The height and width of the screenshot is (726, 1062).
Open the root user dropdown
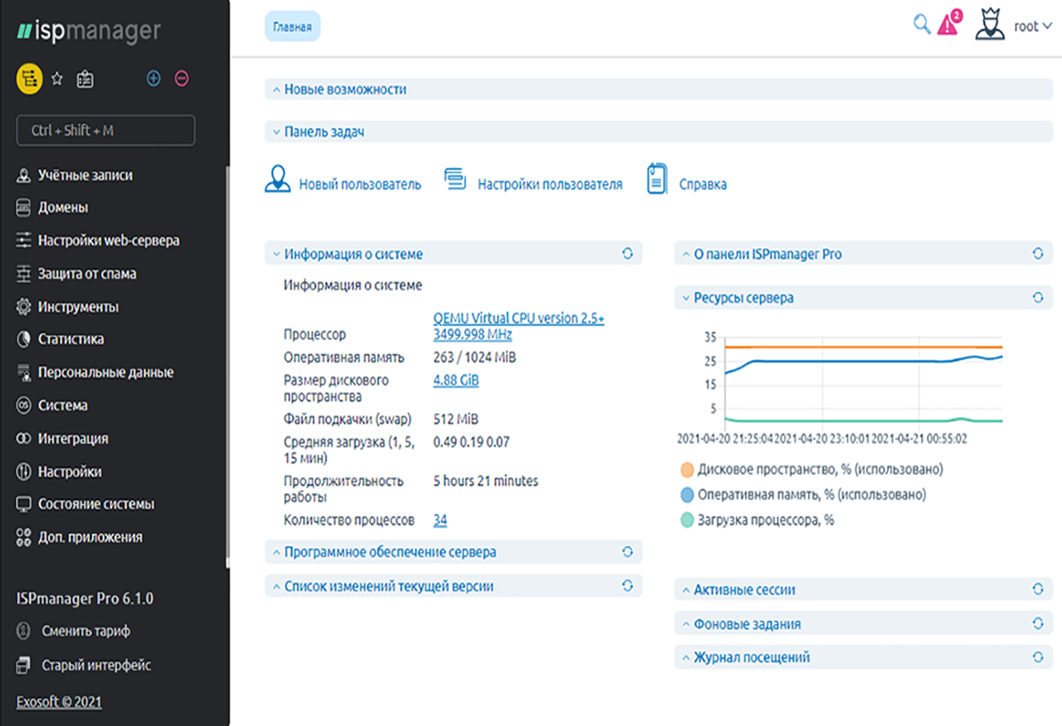point(1032,27)
